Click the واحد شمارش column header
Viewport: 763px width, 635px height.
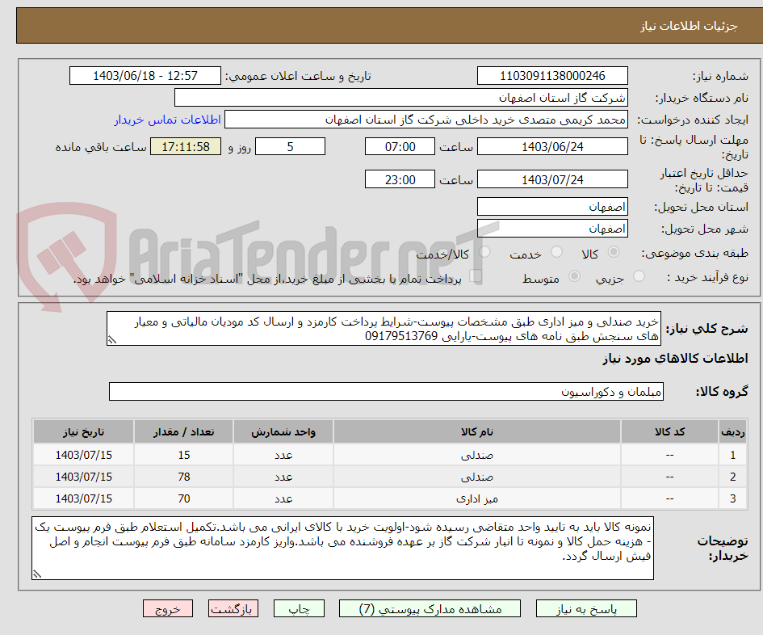coord(283,432)
